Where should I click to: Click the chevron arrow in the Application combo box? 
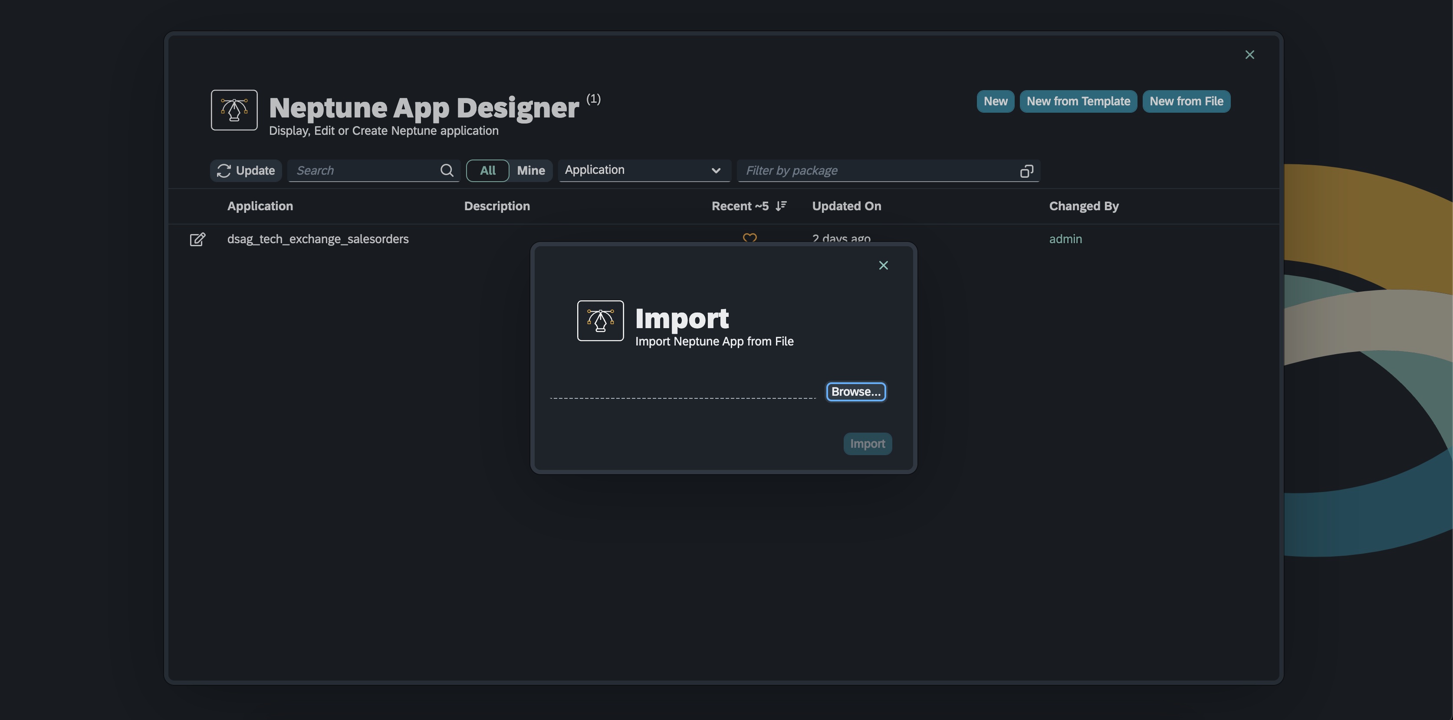(x=716, y=170)
